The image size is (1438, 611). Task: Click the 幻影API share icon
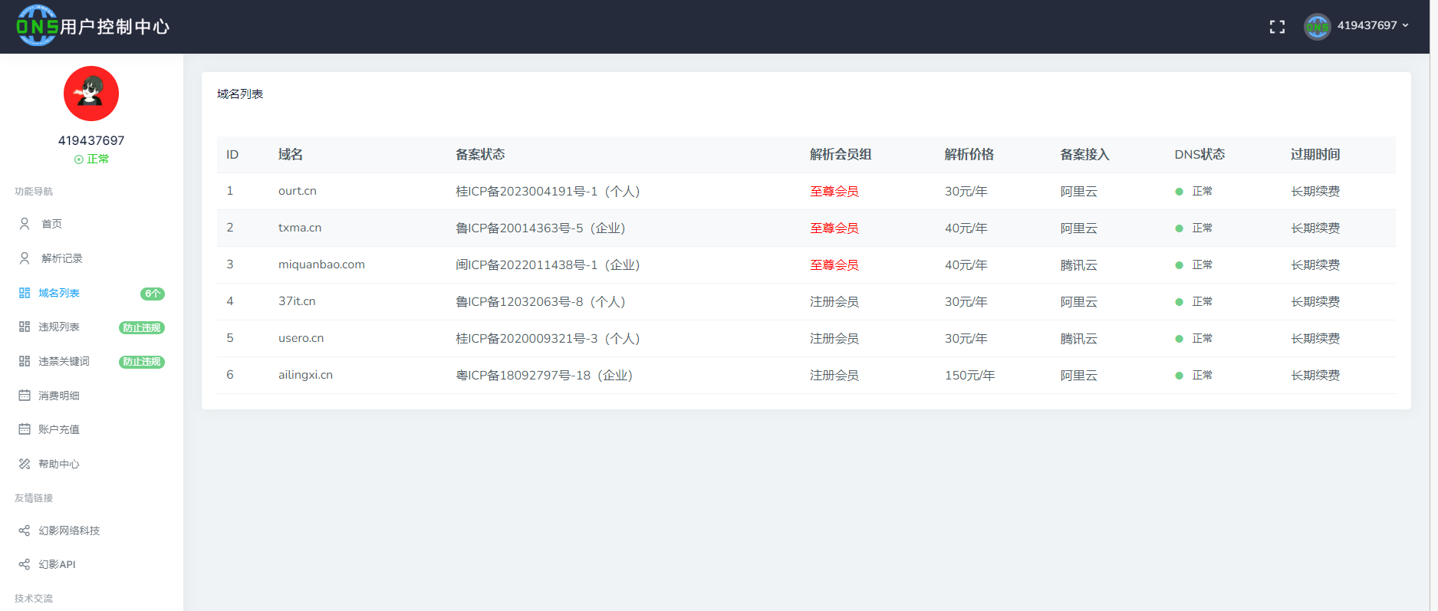pyautogui.click(x=25, y=564)
